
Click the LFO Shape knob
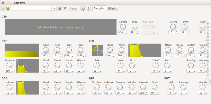(110, 50)
